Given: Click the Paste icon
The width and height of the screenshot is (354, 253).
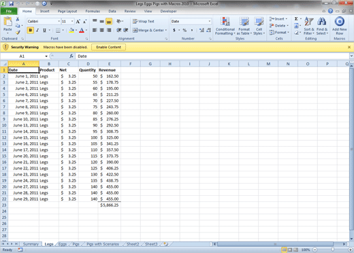Looking at the screenshot, I should tap(7, 22).
